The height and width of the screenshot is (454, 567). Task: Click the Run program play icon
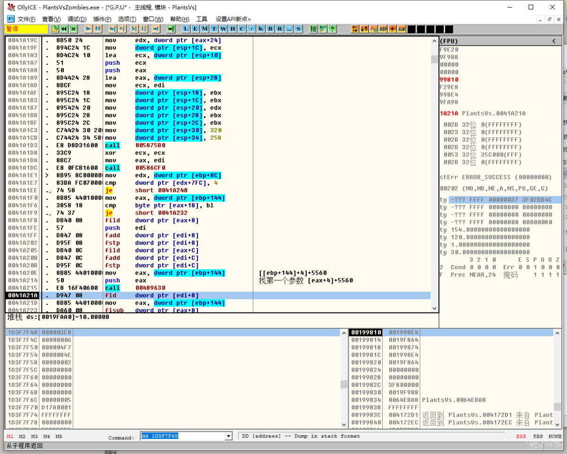(88, 29)
